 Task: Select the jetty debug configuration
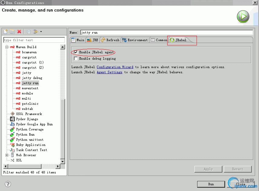[32, 78]
